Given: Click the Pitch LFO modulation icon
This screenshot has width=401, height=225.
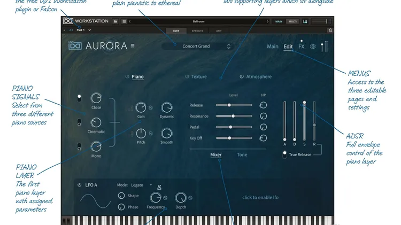Looking at the screenshot, I should point(151,134).
